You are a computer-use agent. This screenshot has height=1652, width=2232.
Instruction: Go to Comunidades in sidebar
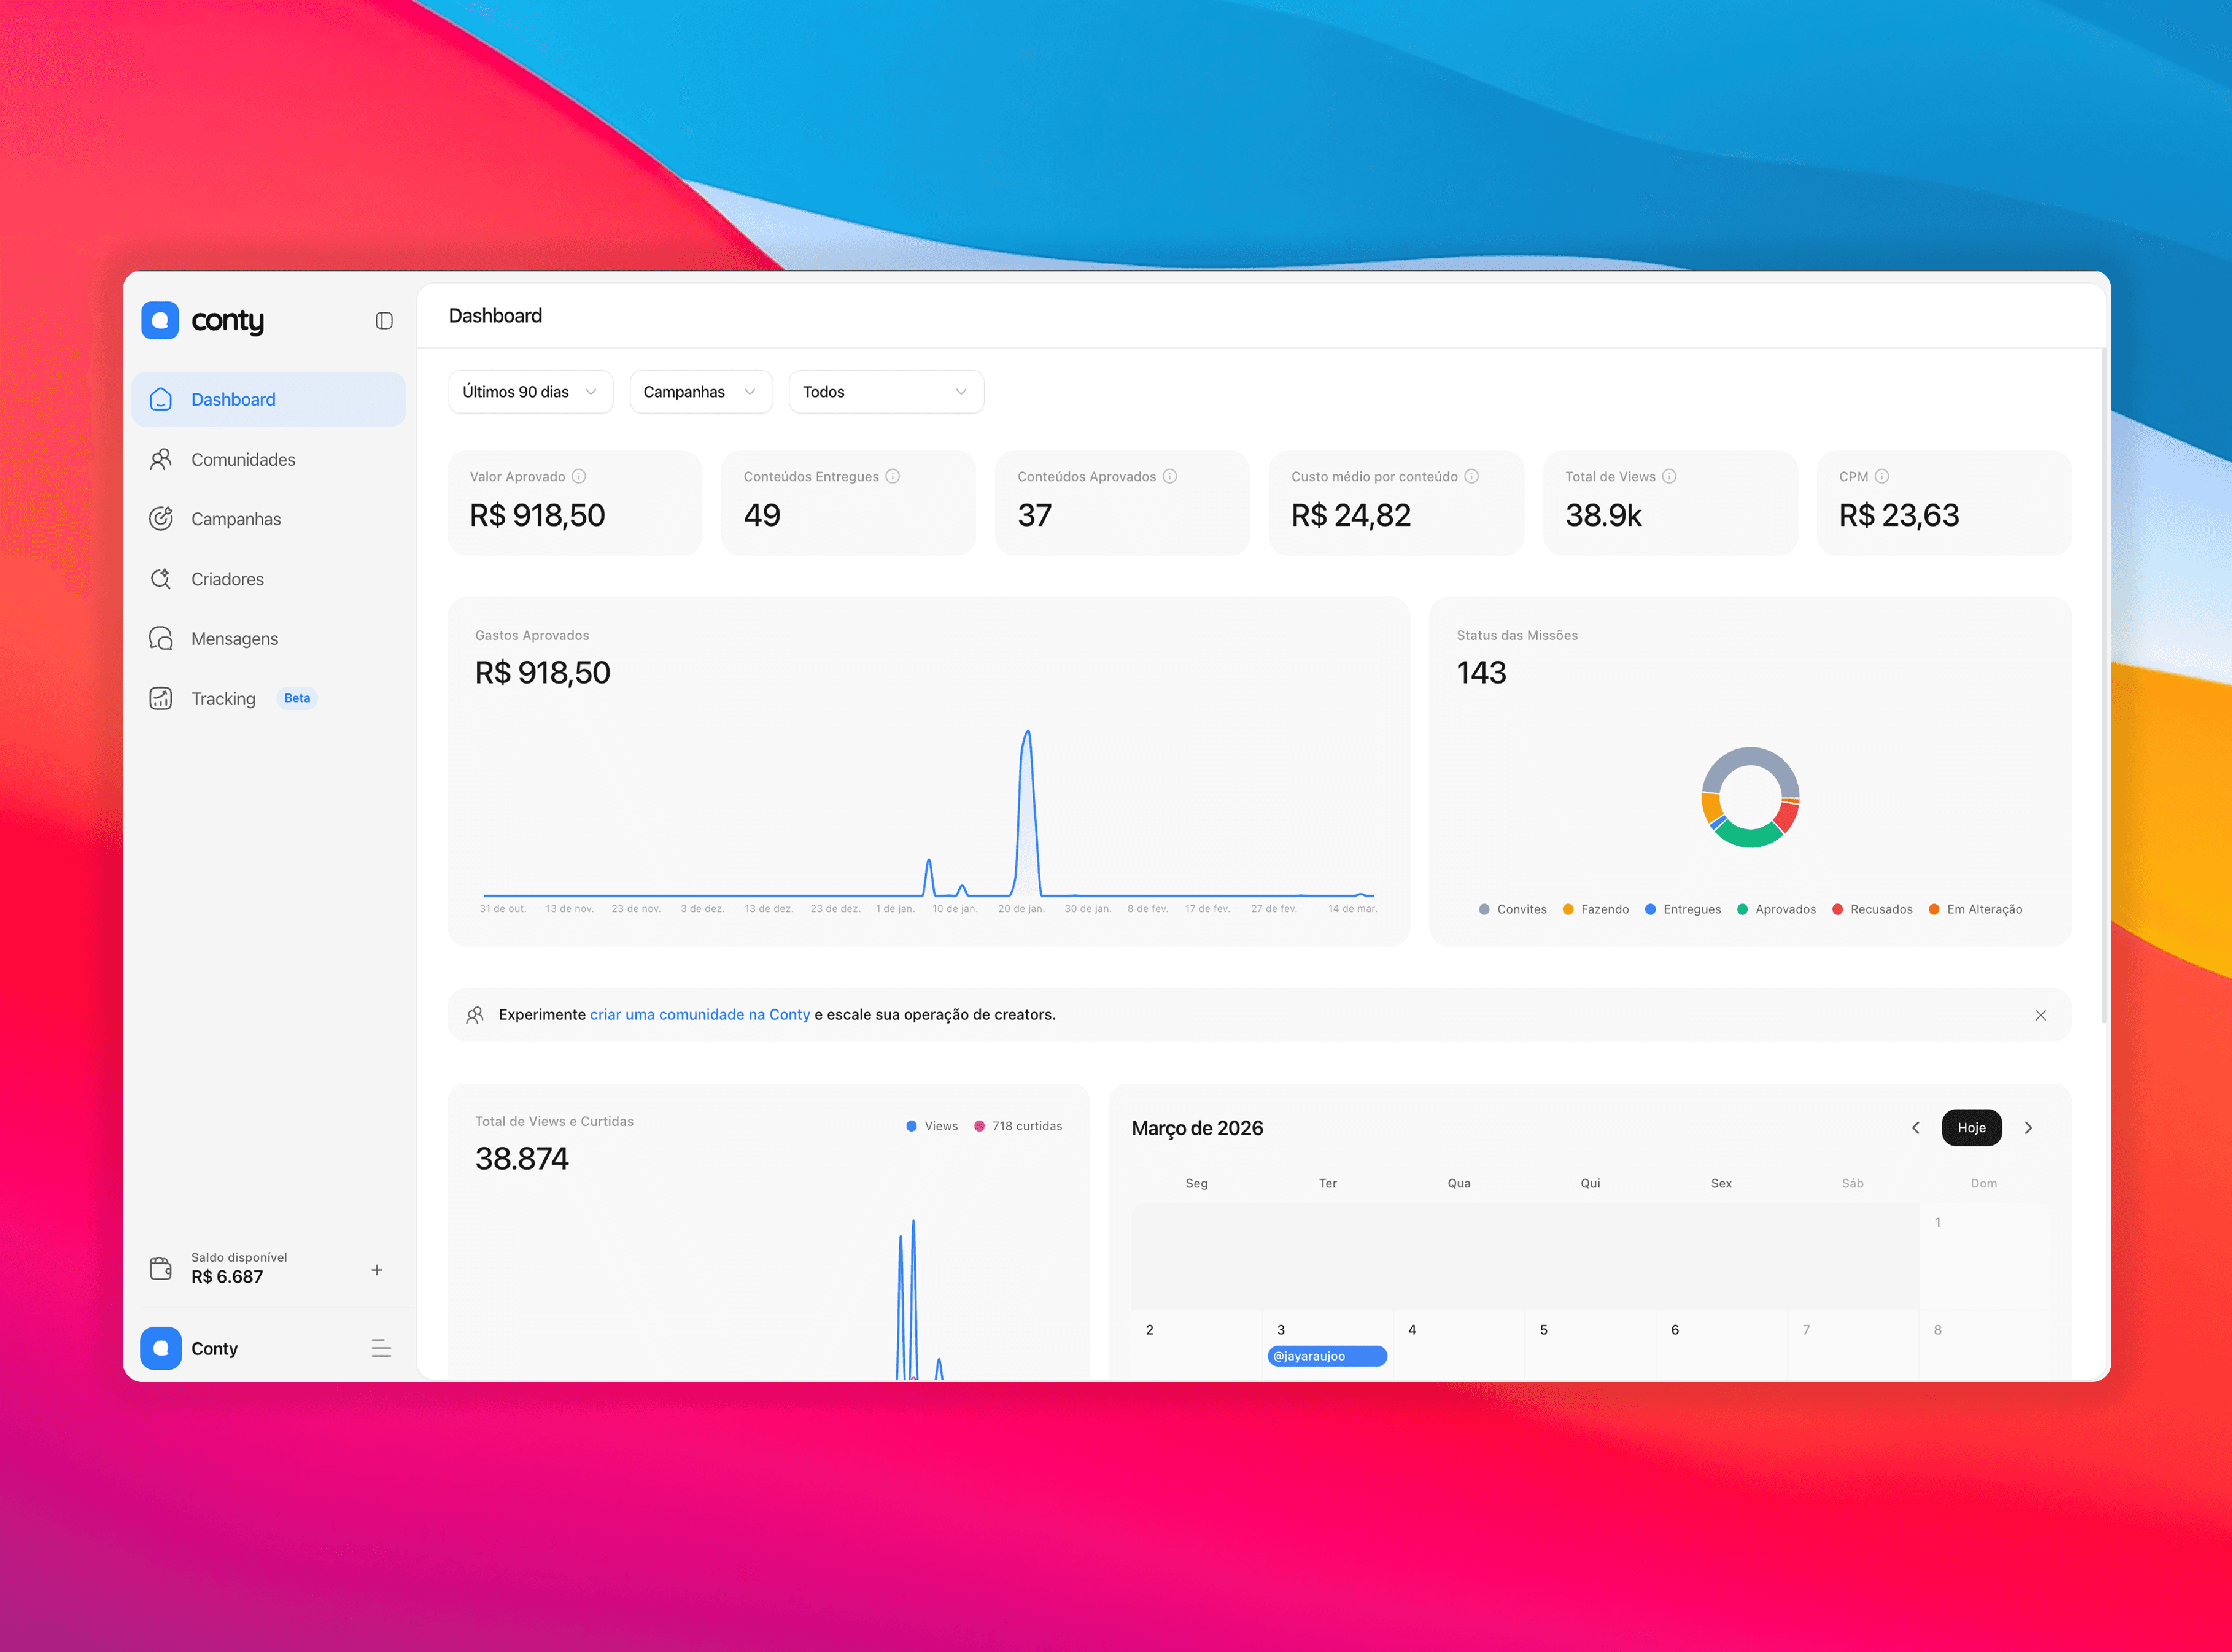tap(243, 460)
